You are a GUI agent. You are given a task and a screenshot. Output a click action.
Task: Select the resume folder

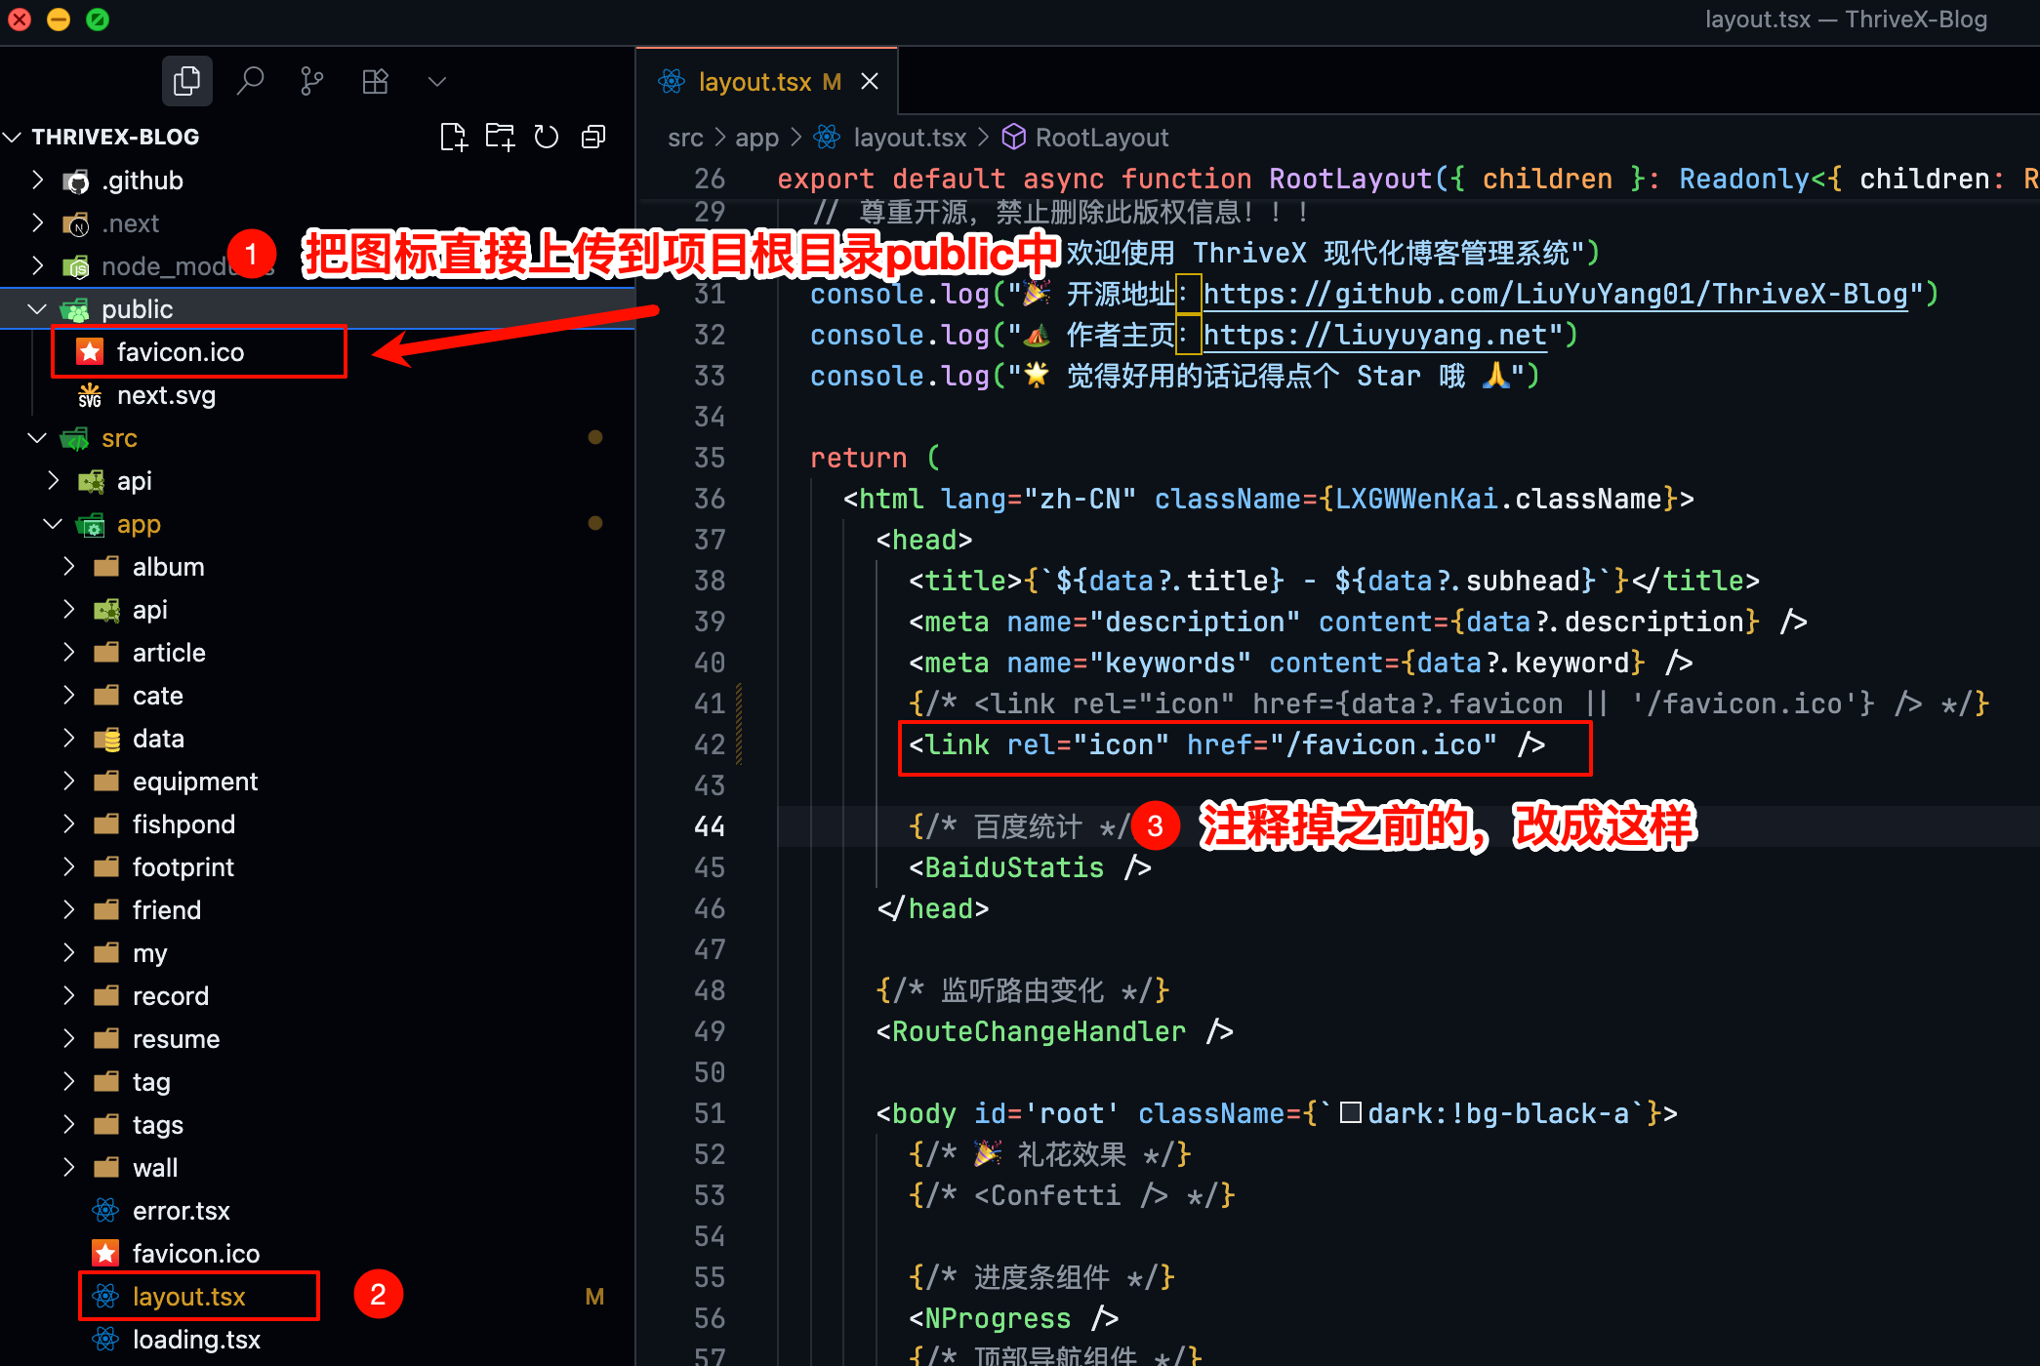[177, 1038]
